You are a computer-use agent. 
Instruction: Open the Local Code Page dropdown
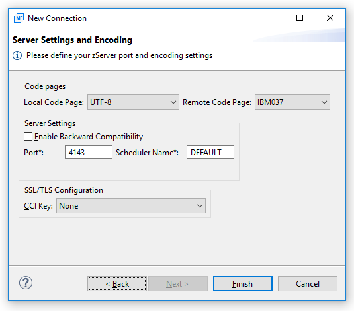133,102
